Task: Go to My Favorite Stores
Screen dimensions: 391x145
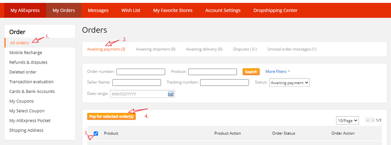Action: coord(173,10)
